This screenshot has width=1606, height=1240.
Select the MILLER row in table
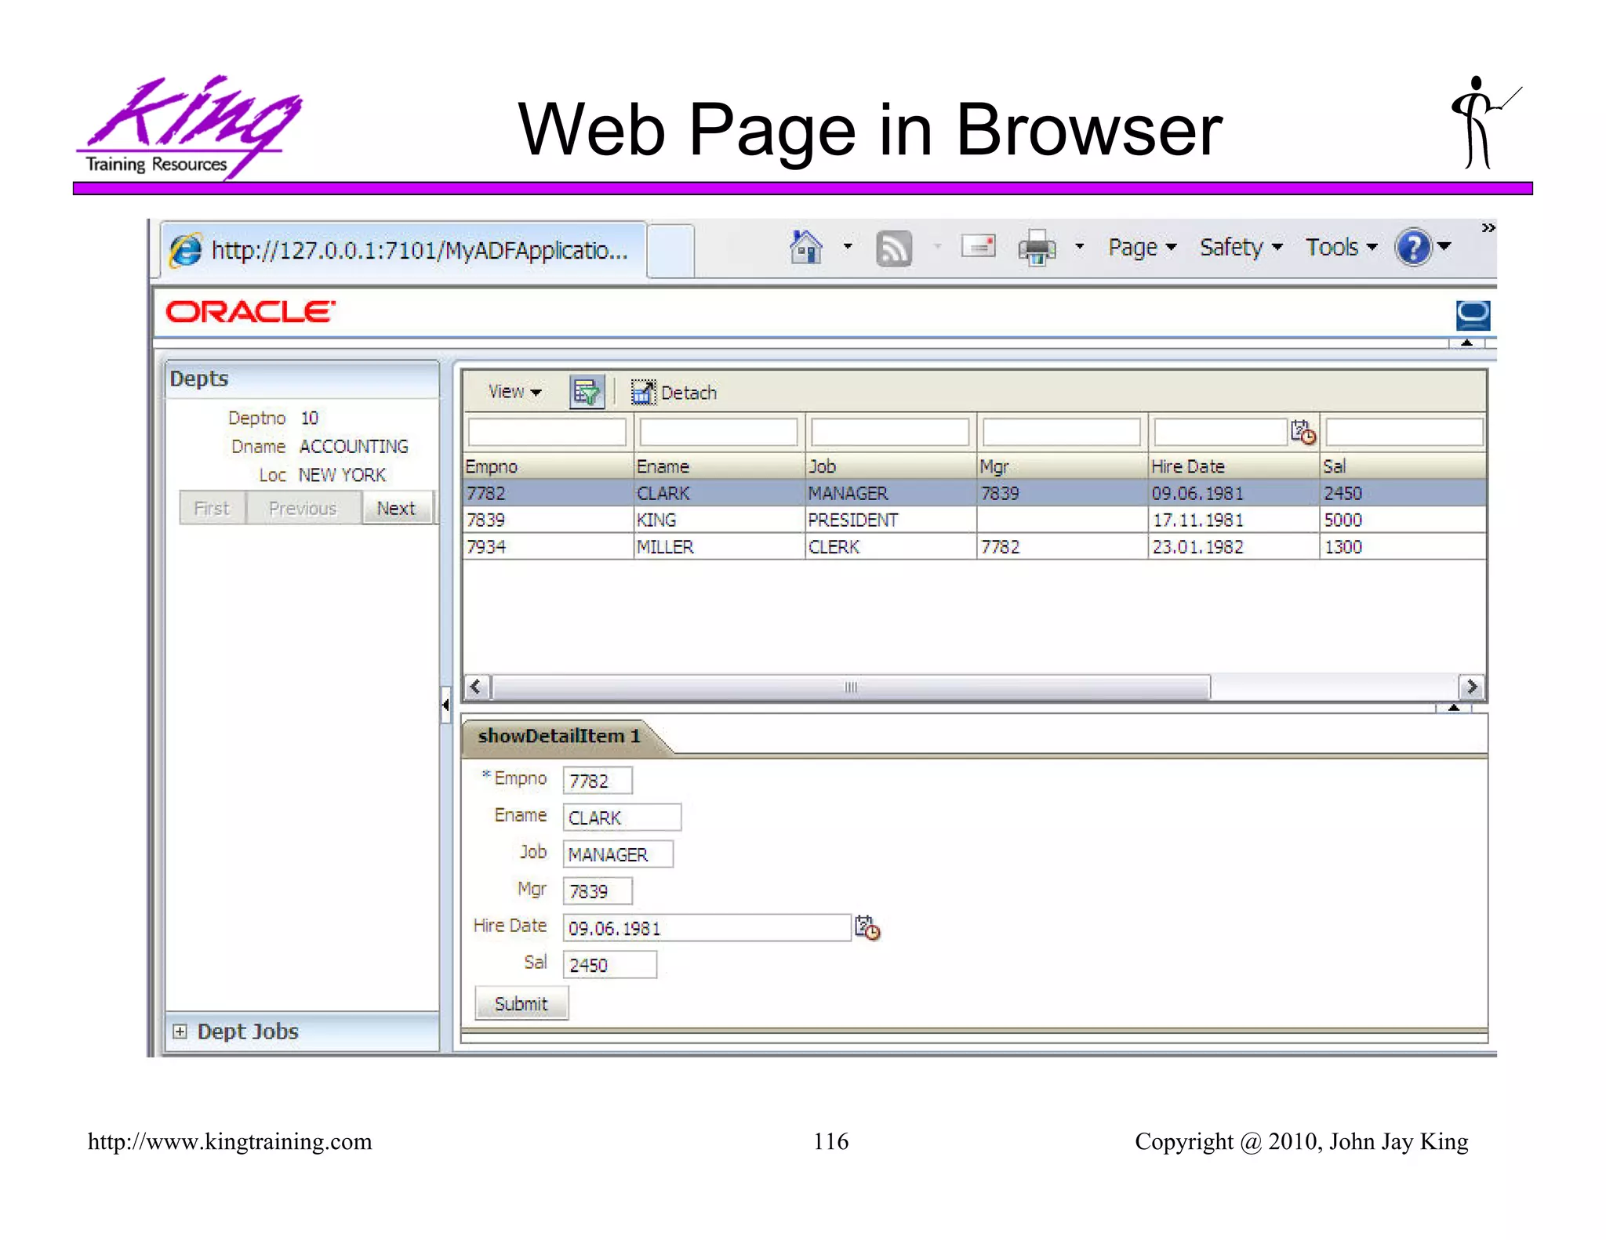975,546
